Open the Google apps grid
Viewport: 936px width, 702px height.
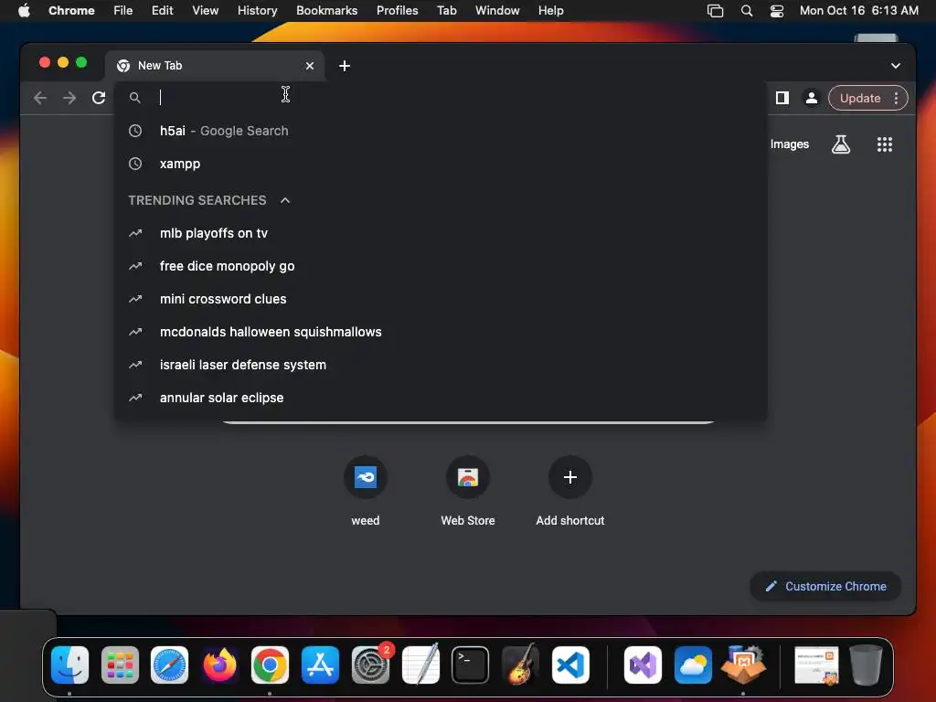point(885,144)
